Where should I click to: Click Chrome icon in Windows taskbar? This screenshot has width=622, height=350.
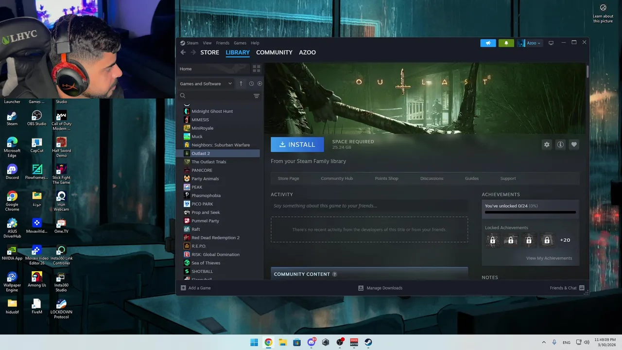268,342
